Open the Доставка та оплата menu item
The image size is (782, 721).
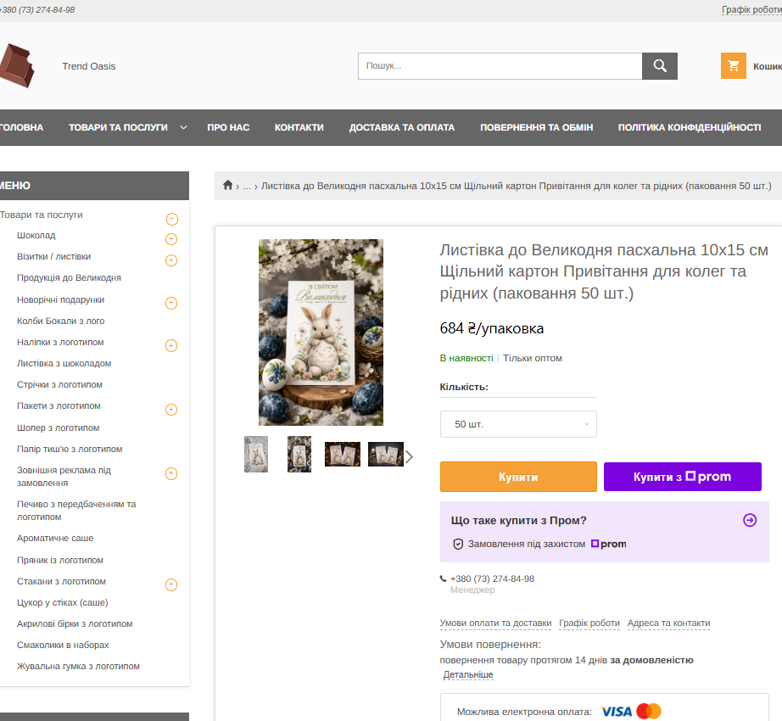401,127
